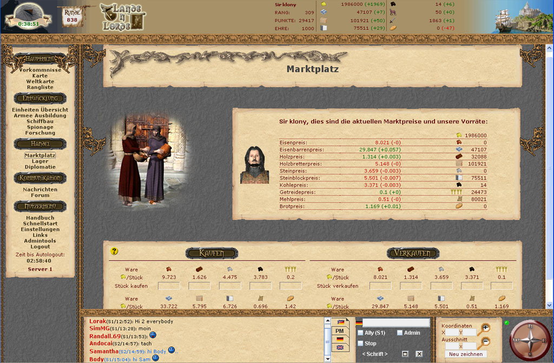Image resolution: width=554 pixels, height=363 pixels.
Task: Open Marktplatz in the Handel menu
Action: (40, 155)
